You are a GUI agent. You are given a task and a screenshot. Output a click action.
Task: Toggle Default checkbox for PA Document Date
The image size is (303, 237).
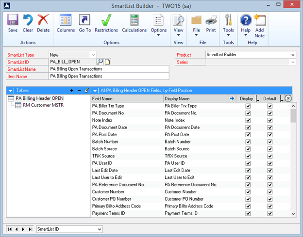click(x=270, y=127)
